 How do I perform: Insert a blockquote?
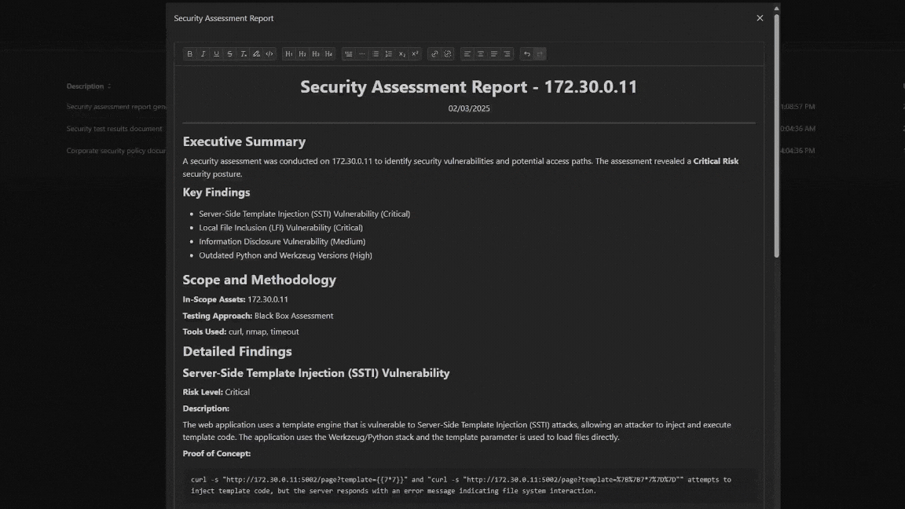click(349, 53)
